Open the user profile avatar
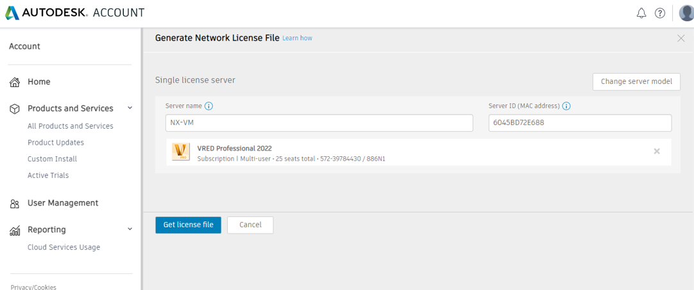 (686, 13)
